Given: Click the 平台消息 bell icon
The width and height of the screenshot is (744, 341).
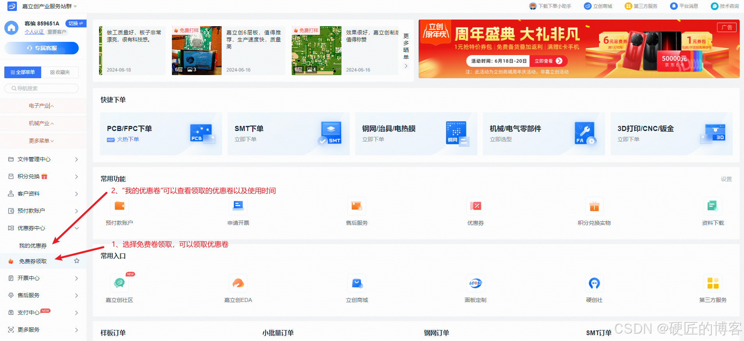Looking at the screenshot, I should 674,6.
